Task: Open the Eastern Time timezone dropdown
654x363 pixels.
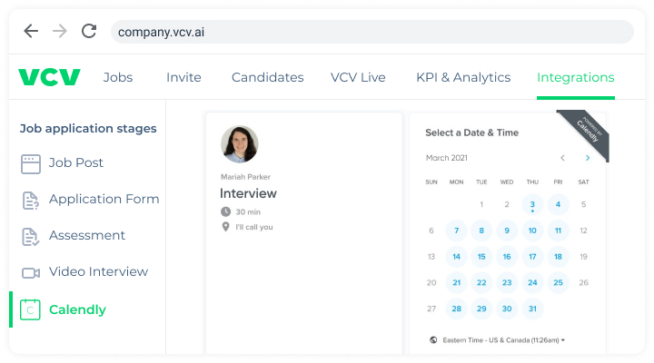Action: (x=500, y=340)
